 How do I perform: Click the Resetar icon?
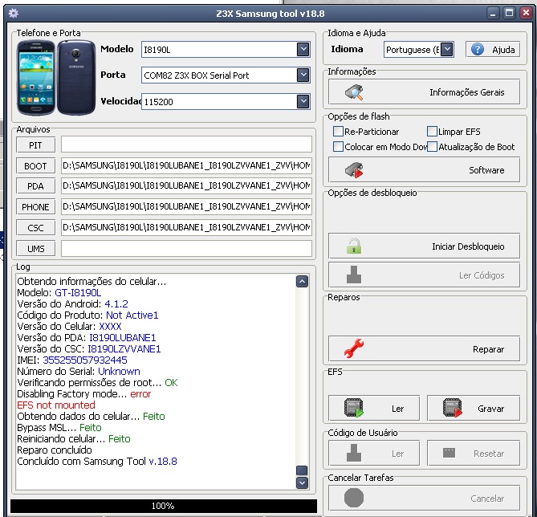(x=449, y=453)
